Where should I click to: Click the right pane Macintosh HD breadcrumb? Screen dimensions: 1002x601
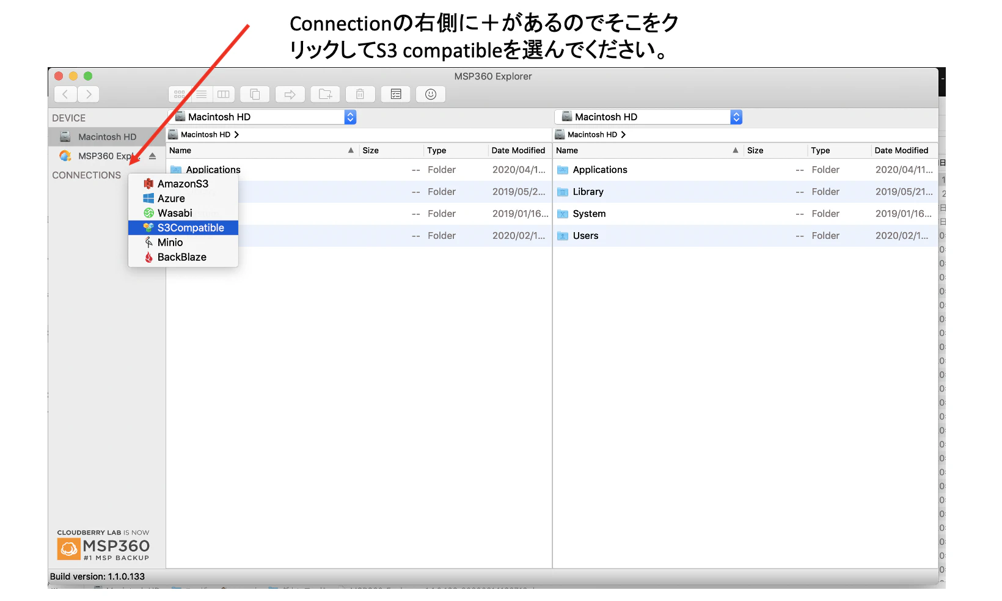pos(587,134)
